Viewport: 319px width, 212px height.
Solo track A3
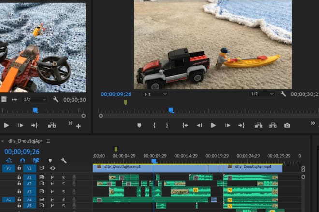[x=63, y=191]
